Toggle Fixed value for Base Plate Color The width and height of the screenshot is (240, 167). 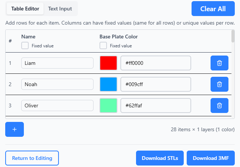coord(103,45)
